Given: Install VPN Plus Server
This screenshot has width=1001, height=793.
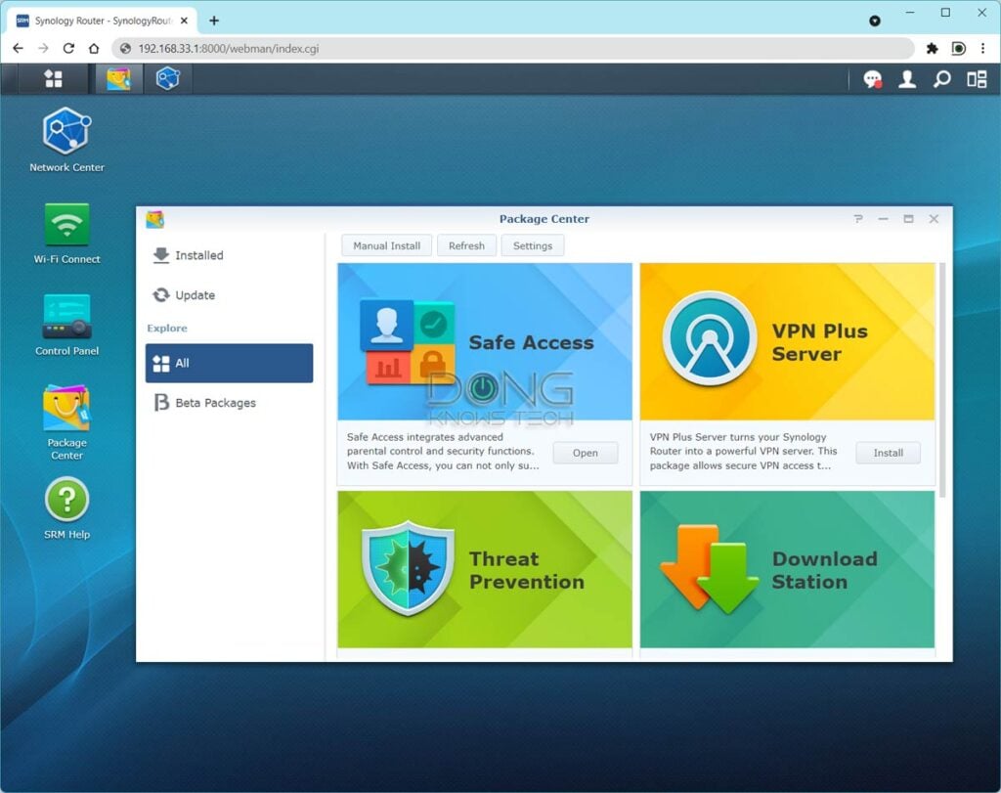Looking at the screenshot, I should pos(888,453).
